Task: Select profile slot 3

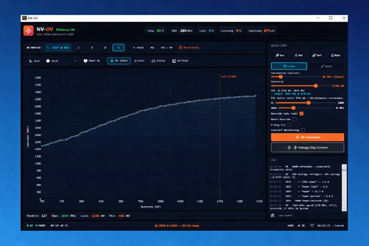Action: 92,48
